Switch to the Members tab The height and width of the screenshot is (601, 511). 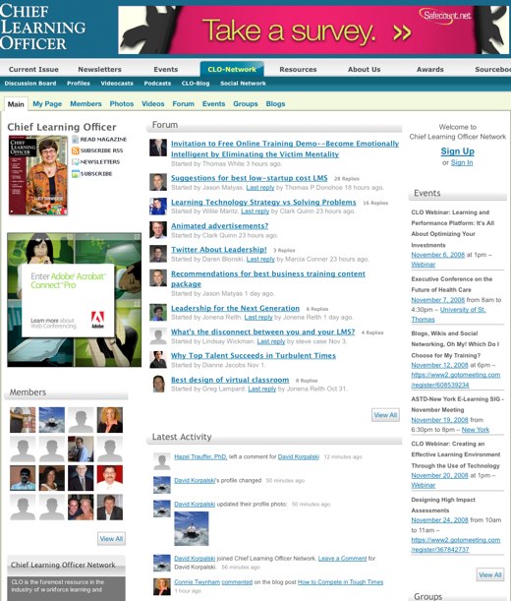point(85,104)
